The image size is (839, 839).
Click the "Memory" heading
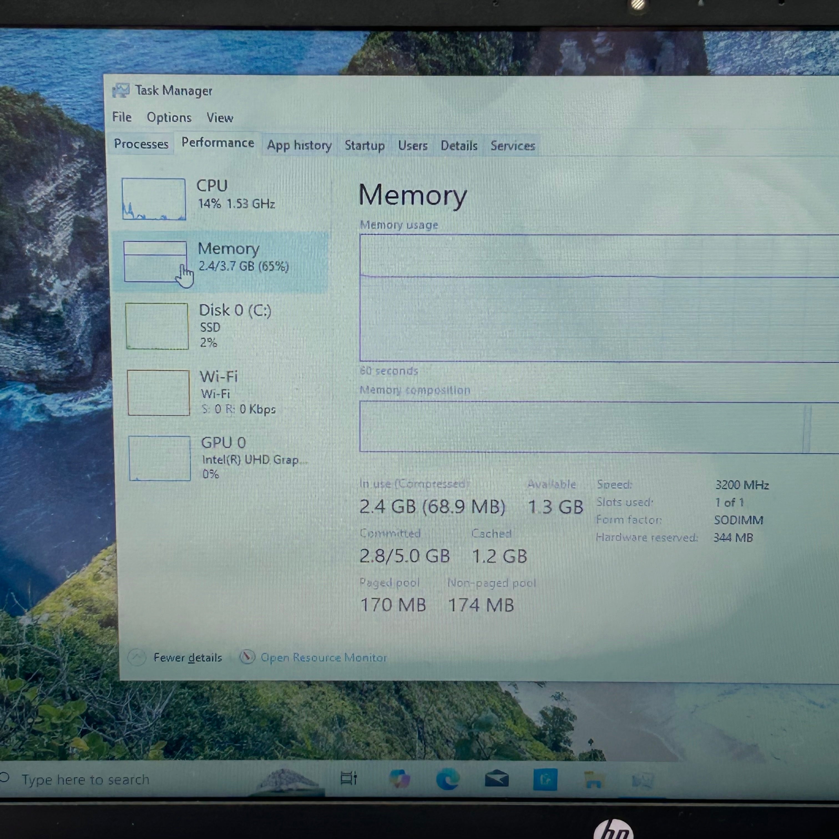[x=413, y=195]
